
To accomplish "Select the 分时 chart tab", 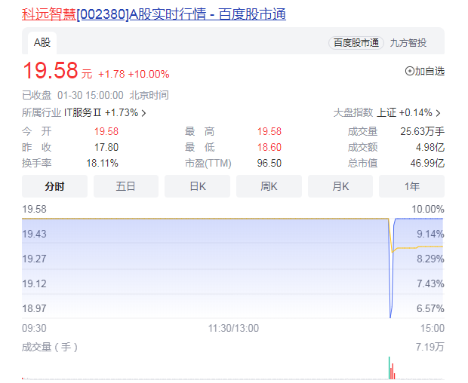I will tap(54, 186).
